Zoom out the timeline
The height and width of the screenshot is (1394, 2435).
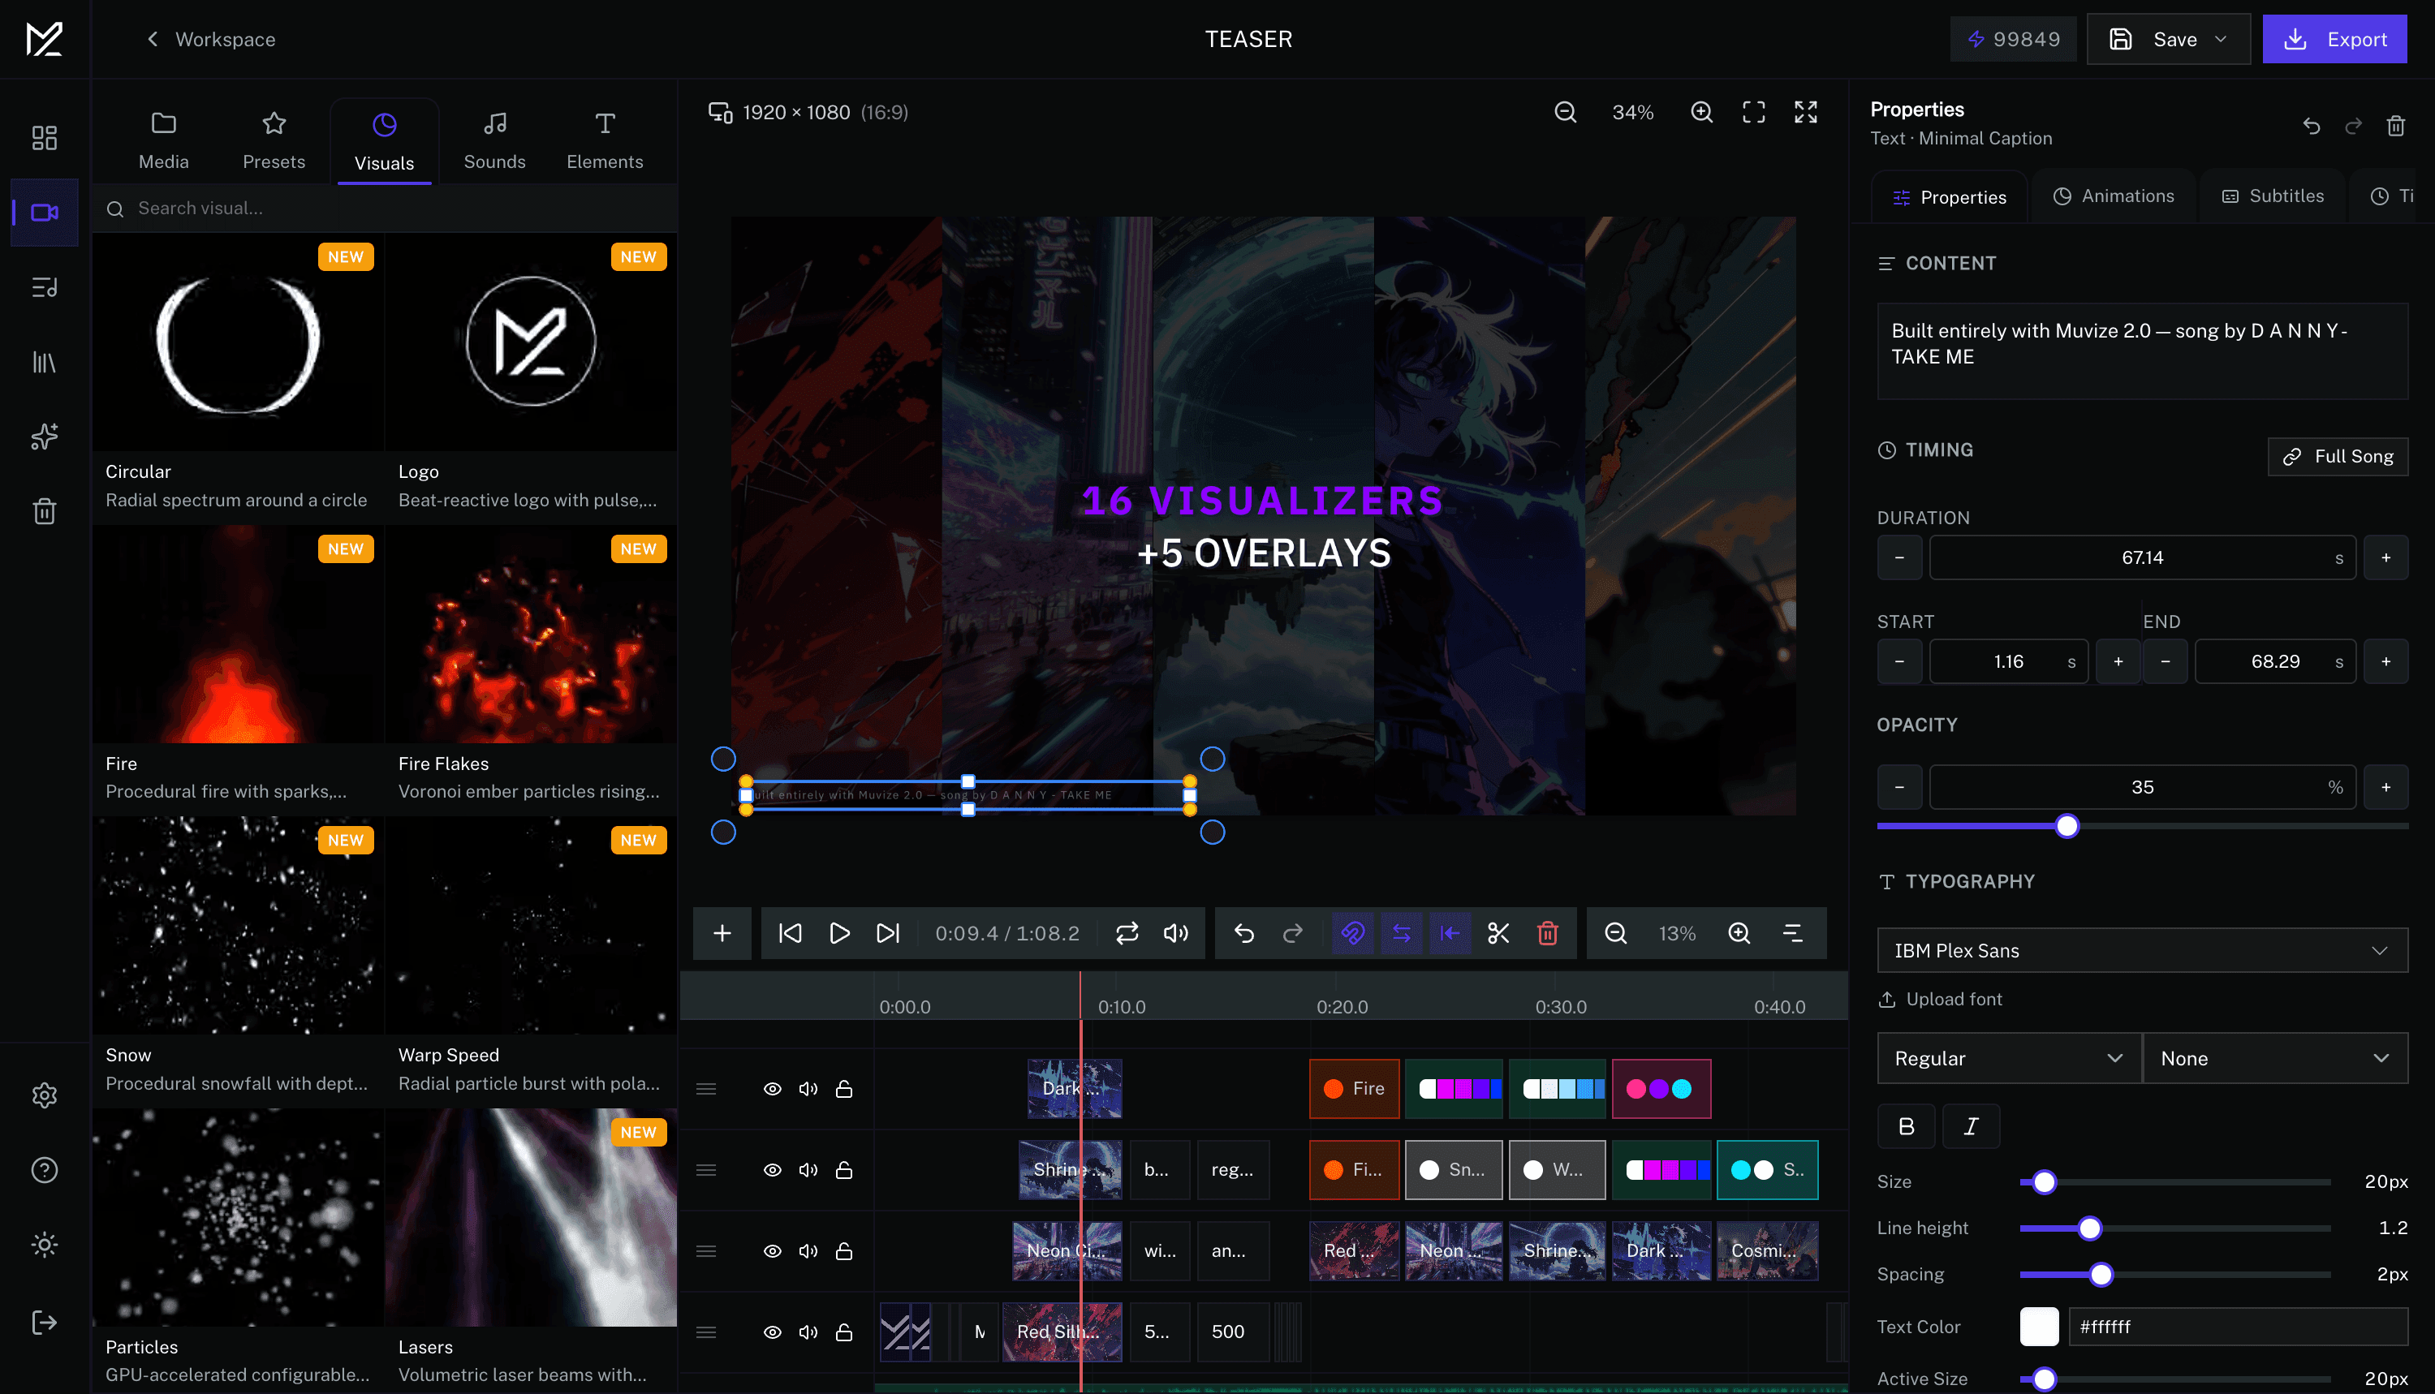coord(1615,932)
